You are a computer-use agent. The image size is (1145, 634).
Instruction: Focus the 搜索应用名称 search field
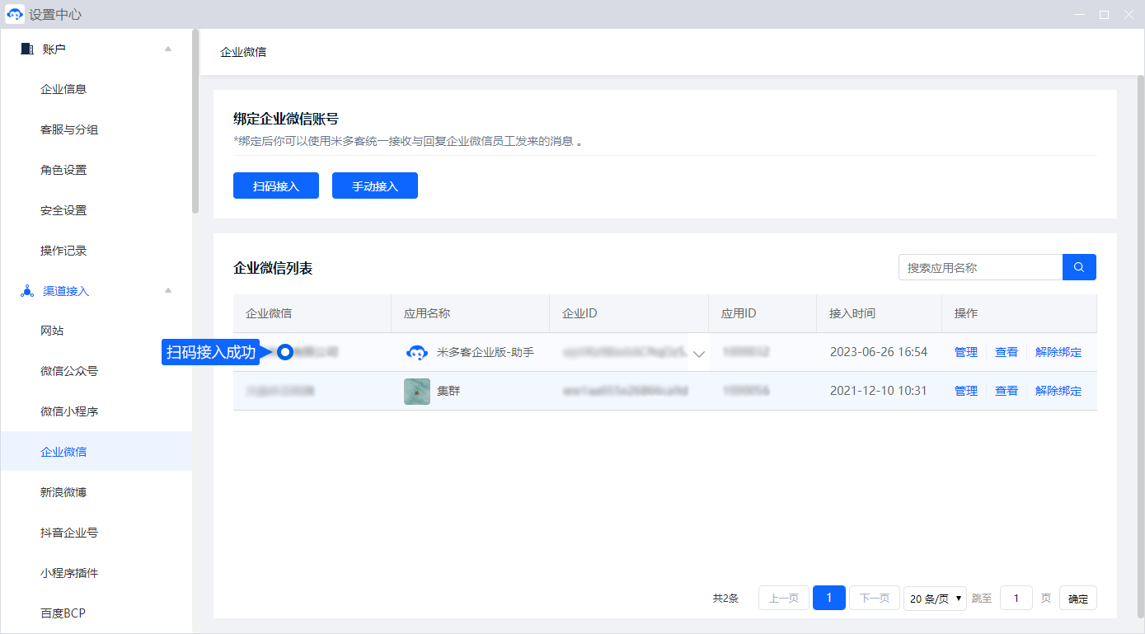pyautogui.click(x=980, y=267)
